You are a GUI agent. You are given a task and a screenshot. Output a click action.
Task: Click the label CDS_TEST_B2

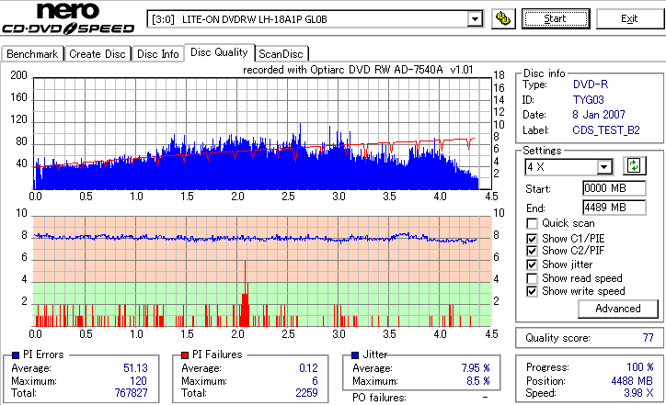606,130
